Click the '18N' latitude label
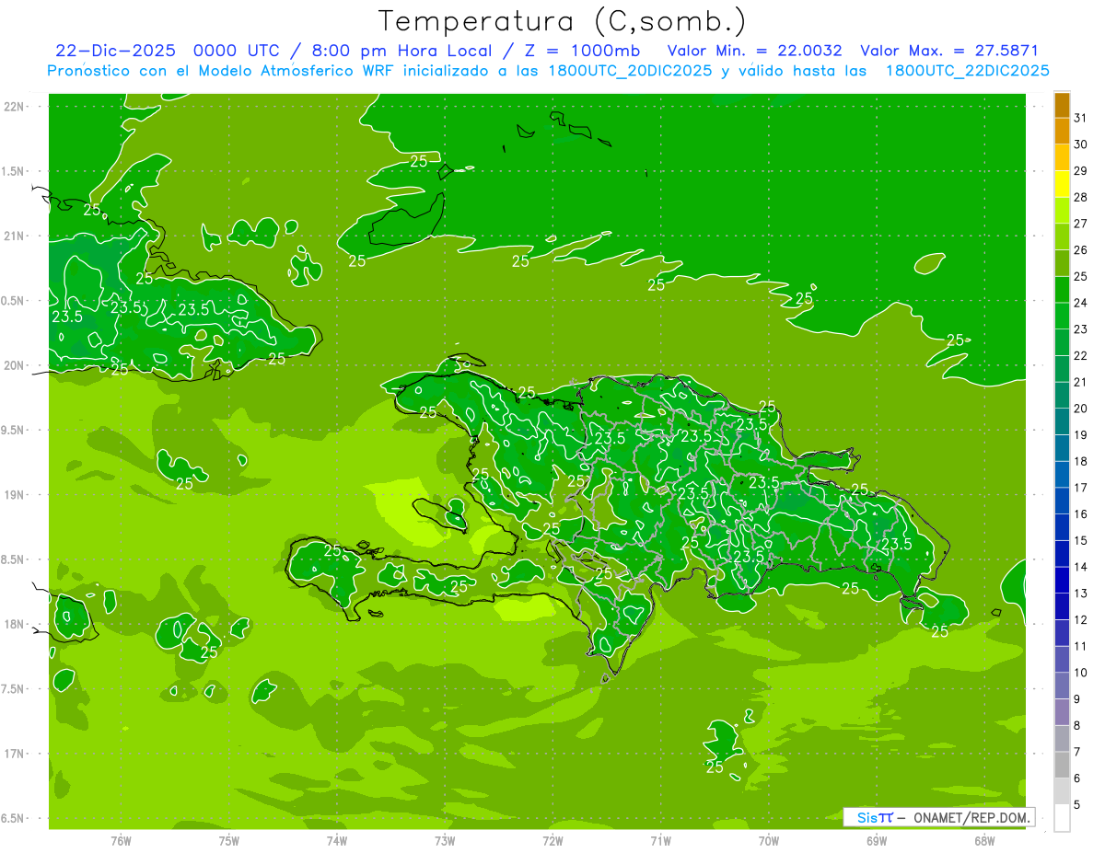 14,624
